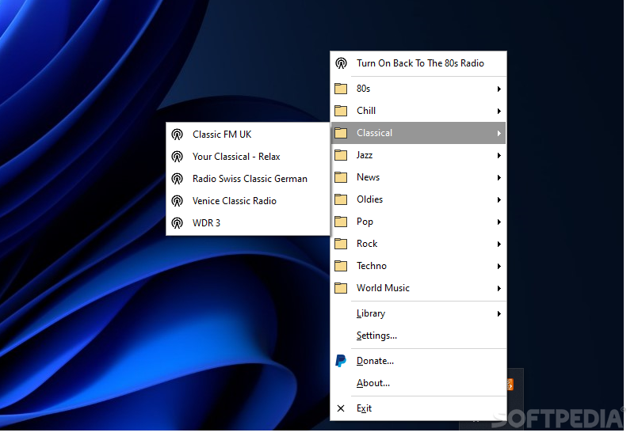The width and height of the screenshot is (638, 440).
Task: Expand the World Music submenu arrow
Action: (499, 289)
